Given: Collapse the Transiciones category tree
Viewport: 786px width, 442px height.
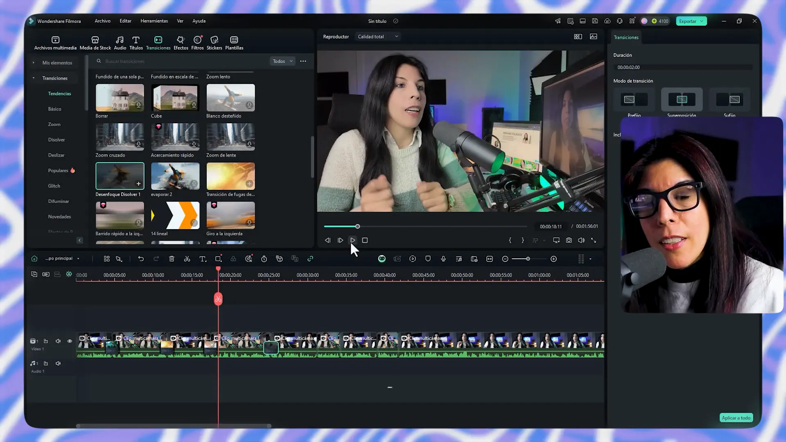Looking at the screenshot, I should pos(34,78).
